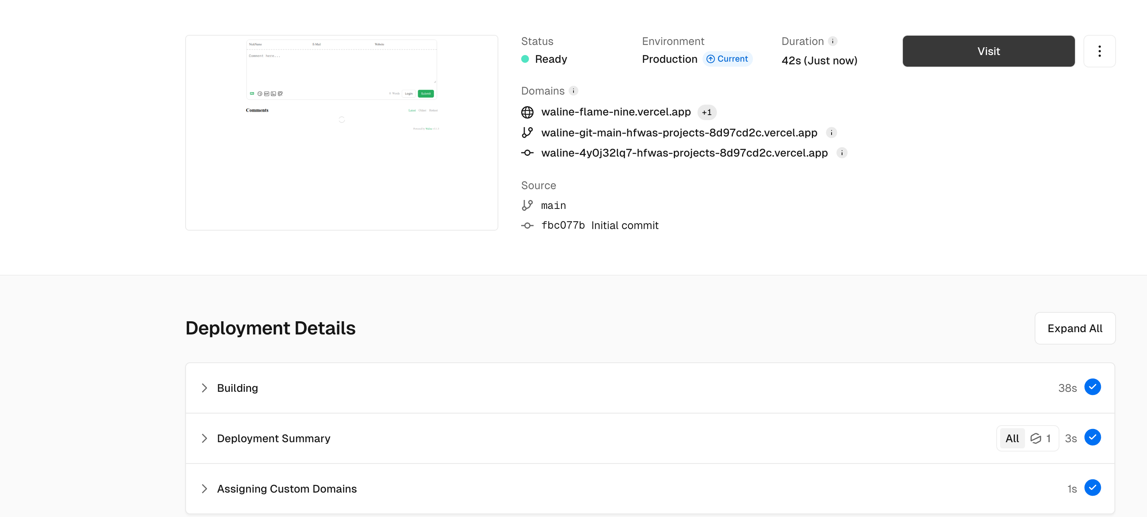Click the info icon beside Domains heading

(573, 91)
